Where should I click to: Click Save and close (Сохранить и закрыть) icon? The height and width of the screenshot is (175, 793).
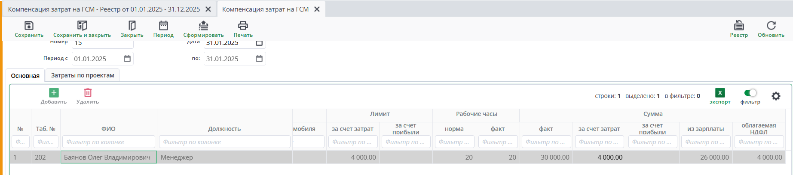coord(82,26)
